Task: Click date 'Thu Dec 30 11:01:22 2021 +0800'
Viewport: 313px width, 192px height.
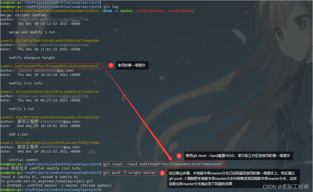Action: tap(49, 49)
